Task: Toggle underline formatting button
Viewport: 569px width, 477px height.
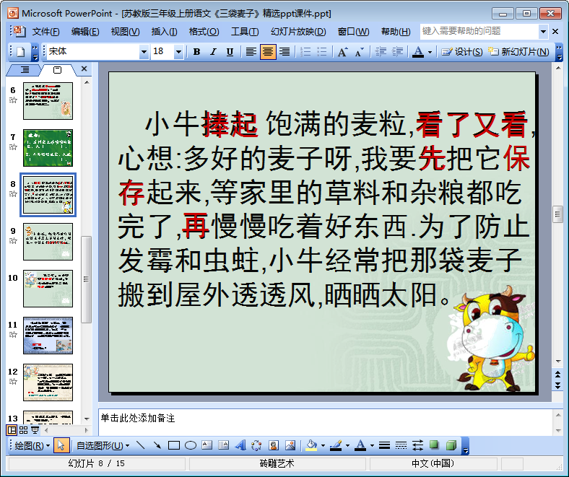Action: coord(230,52)
